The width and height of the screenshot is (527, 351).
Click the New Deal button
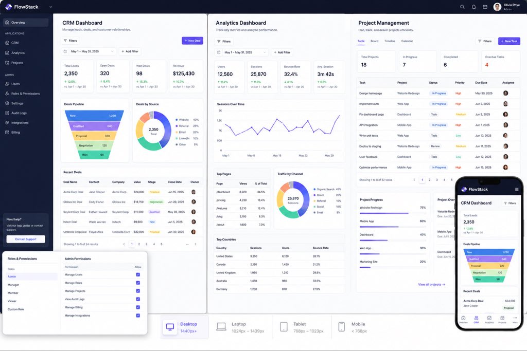pyautogui.click(x=192, y=41)
